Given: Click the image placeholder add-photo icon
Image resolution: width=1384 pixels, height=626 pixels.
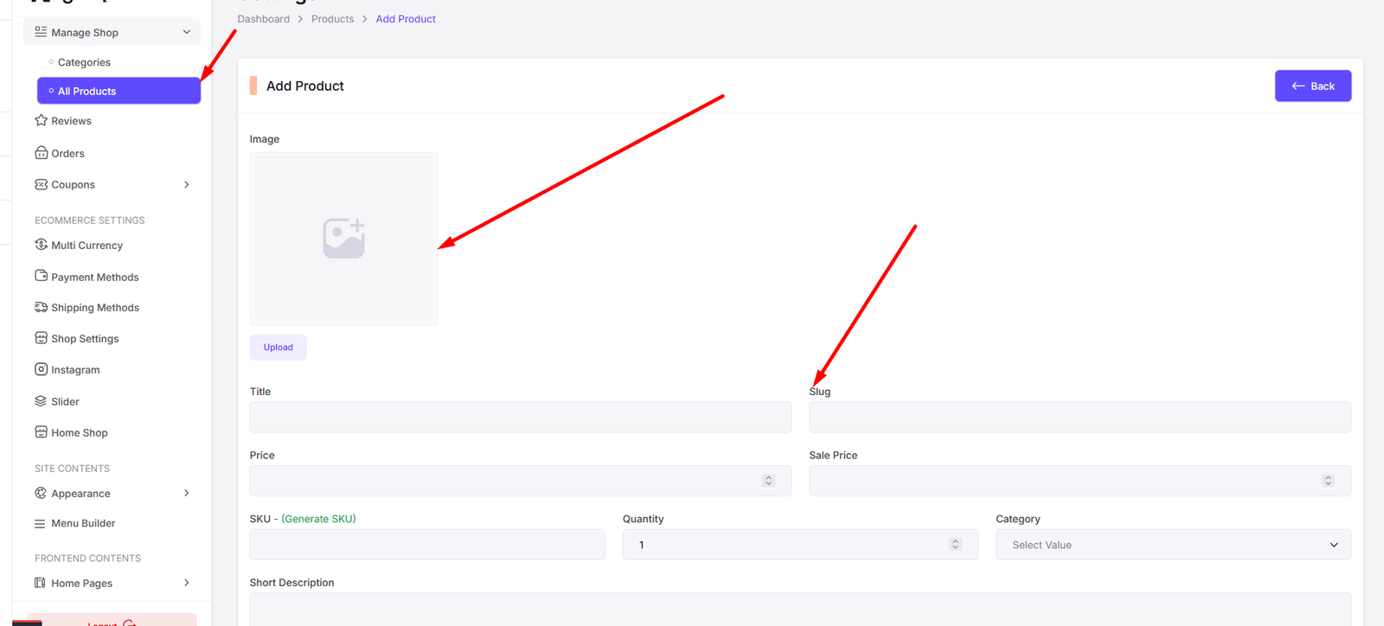Looking at the screenshot, I should (343, 239).
